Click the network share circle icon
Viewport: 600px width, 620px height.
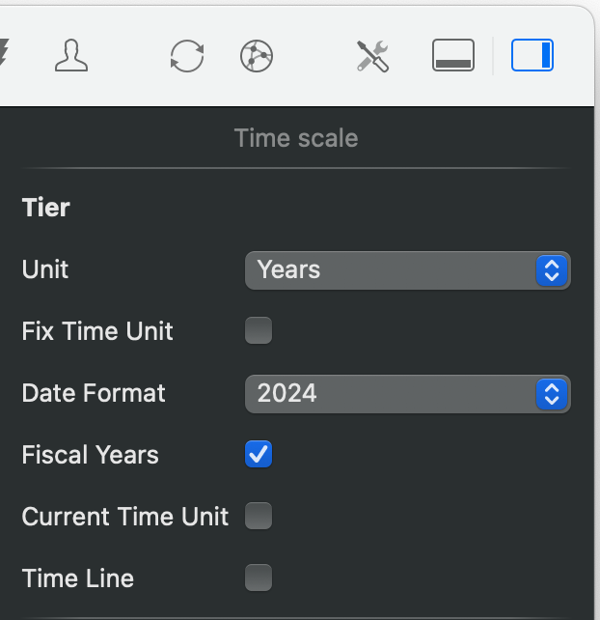pyautogui.click(x=257, y=56)
